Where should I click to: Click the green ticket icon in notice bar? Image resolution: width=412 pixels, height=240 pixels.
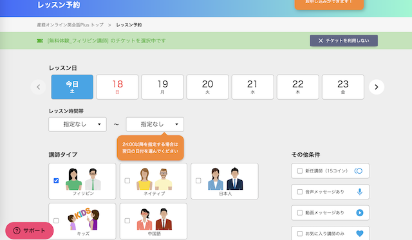pyautogui.click(x=40, y=41)
